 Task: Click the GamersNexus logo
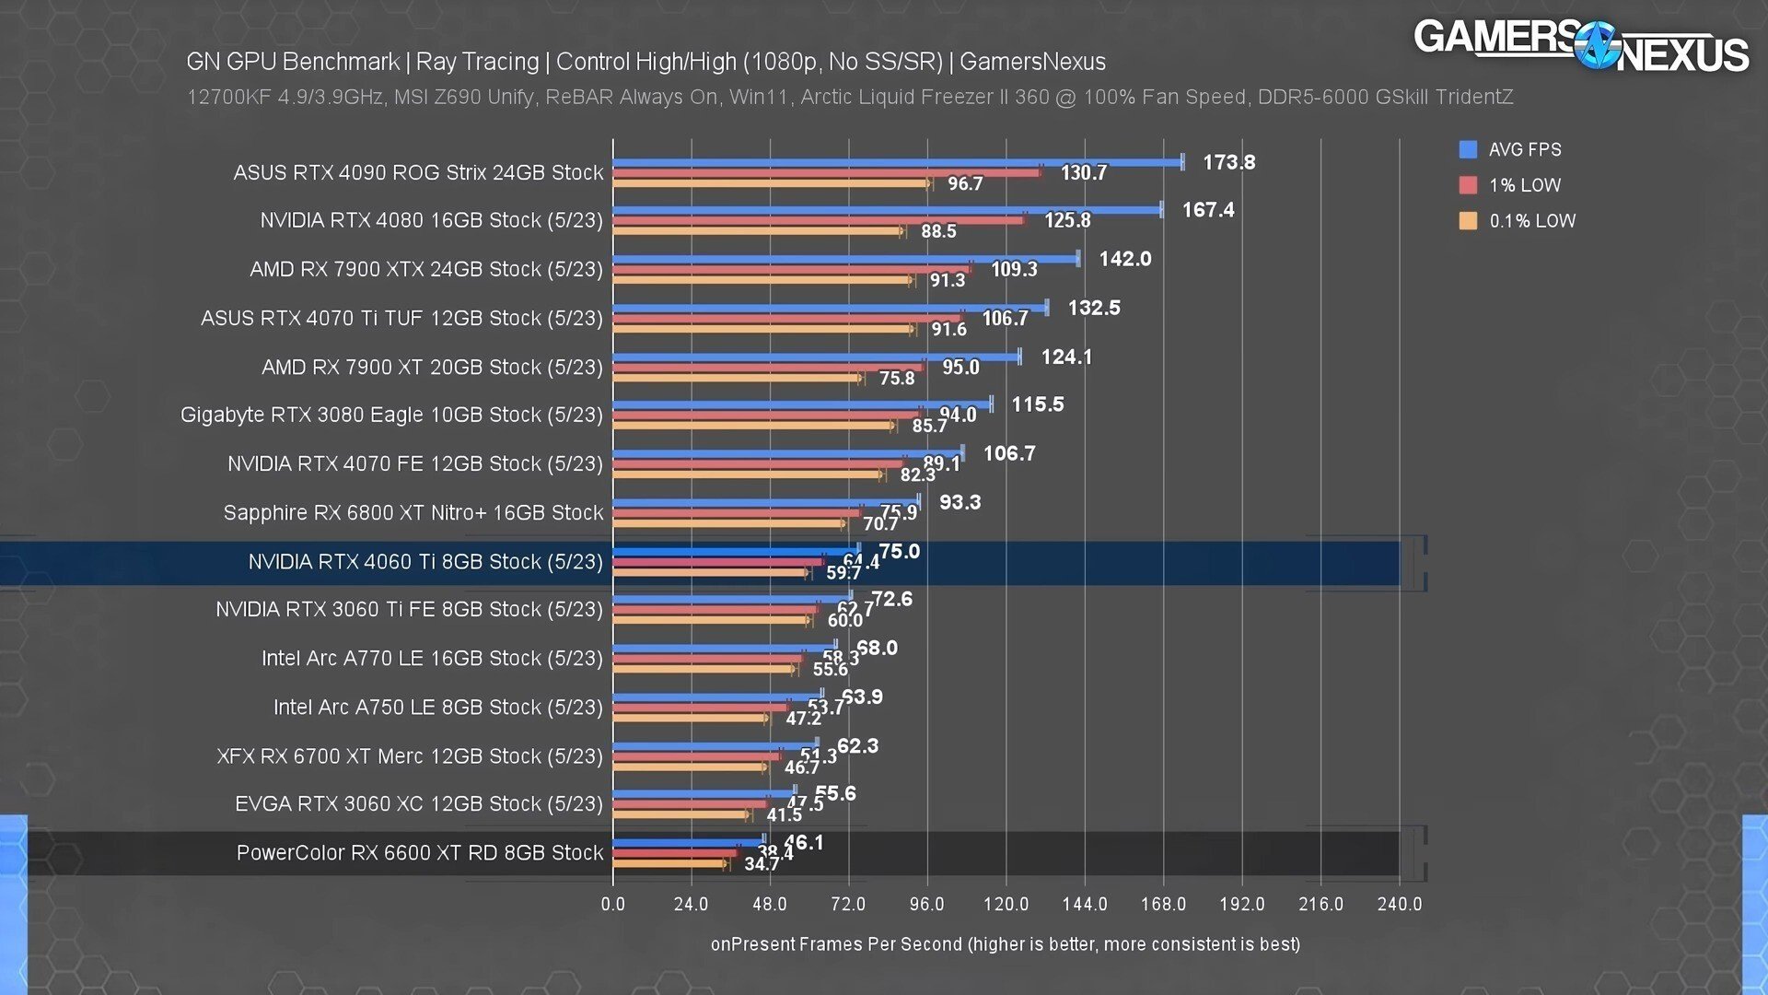tap(1580, 46)
